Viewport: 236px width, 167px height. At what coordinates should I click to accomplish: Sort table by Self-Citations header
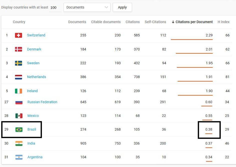[155, 22]
